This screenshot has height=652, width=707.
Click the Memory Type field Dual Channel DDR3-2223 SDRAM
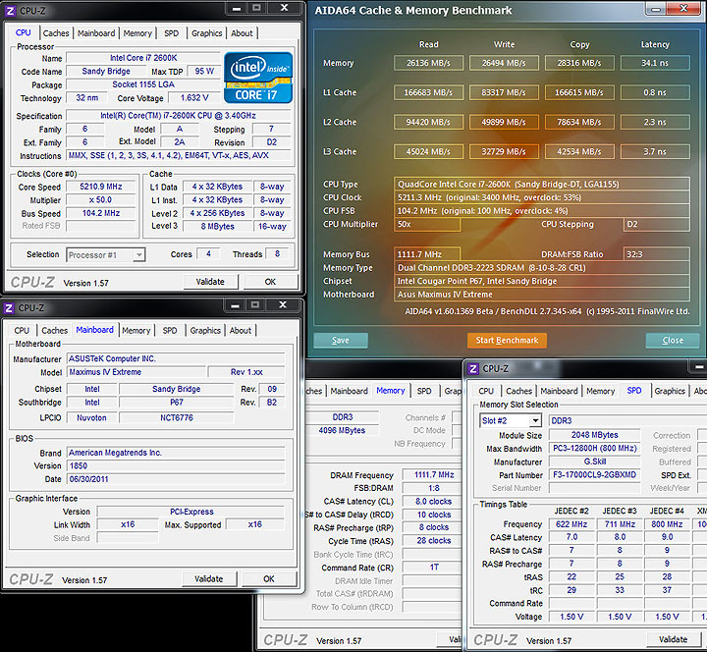pos(542,268)
